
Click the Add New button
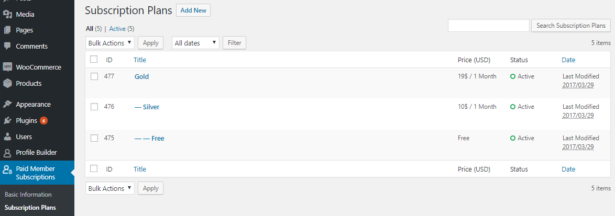pos(193,10)
